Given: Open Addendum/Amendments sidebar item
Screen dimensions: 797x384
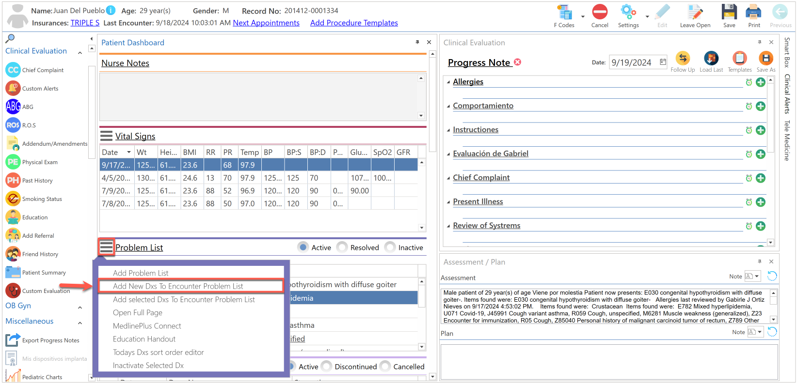Looking at the screenshot, I should 13,143.
